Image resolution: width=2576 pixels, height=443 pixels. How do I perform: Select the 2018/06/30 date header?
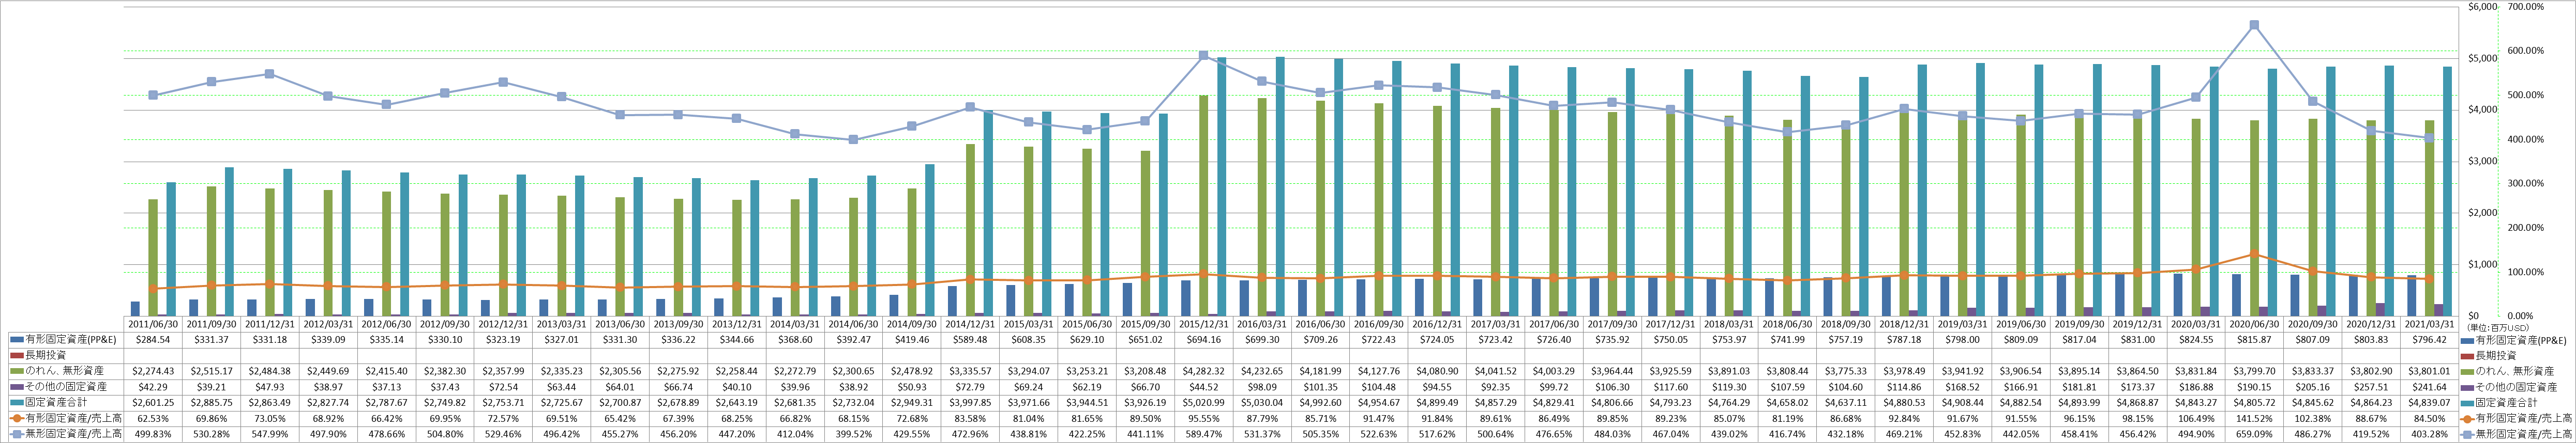[1787, 324]
